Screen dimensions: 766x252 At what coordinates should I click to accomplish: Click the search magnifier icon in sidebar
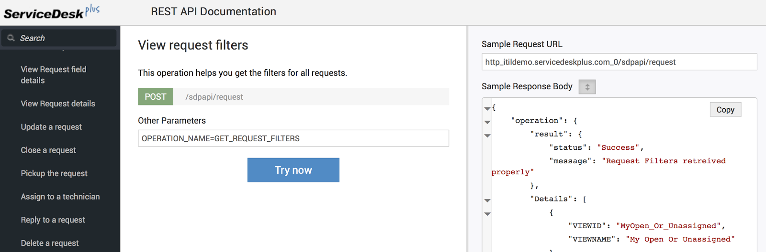click(x=11, y=38)
